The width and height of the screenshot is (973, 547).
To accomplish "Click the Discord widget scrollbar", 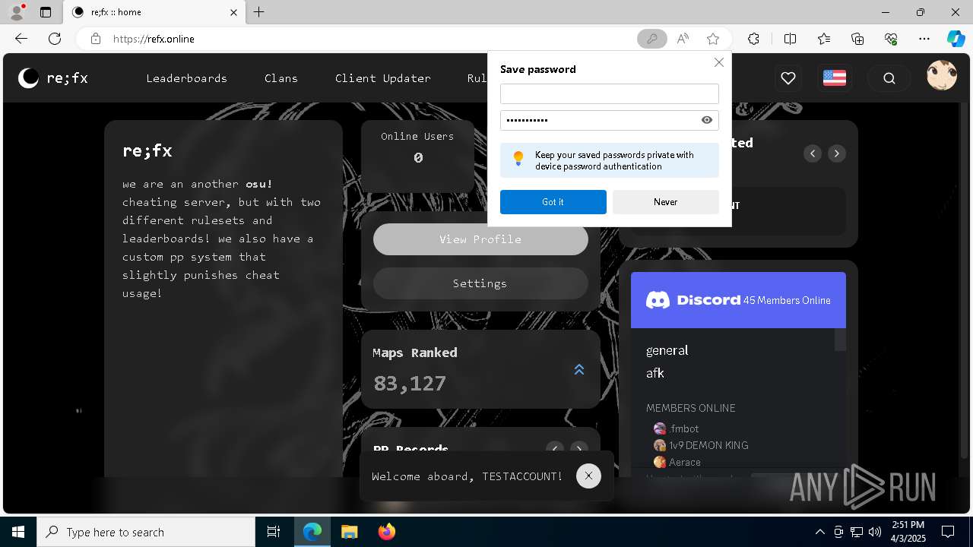I will (840, 340).
